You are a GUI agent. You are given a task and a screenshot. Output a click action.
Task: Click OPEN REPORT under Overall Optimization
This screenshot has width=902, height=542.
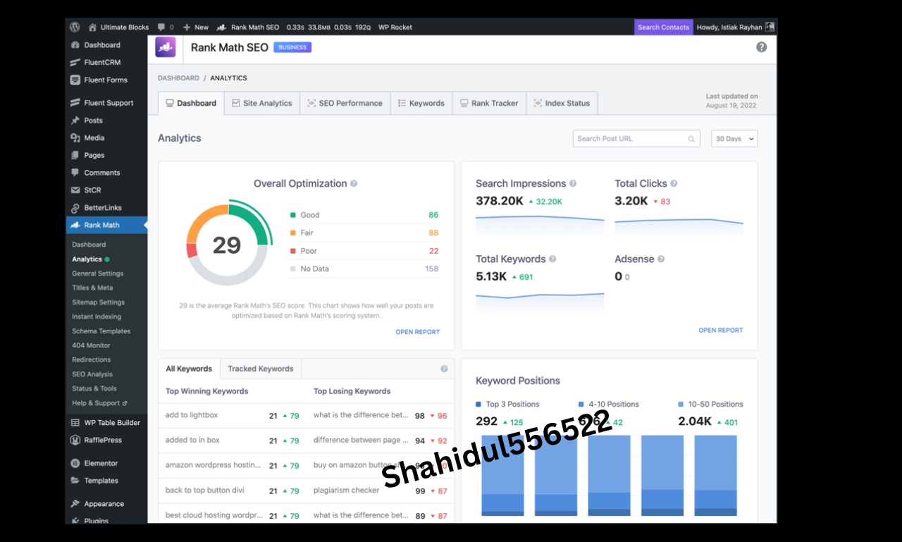[417, 331]
